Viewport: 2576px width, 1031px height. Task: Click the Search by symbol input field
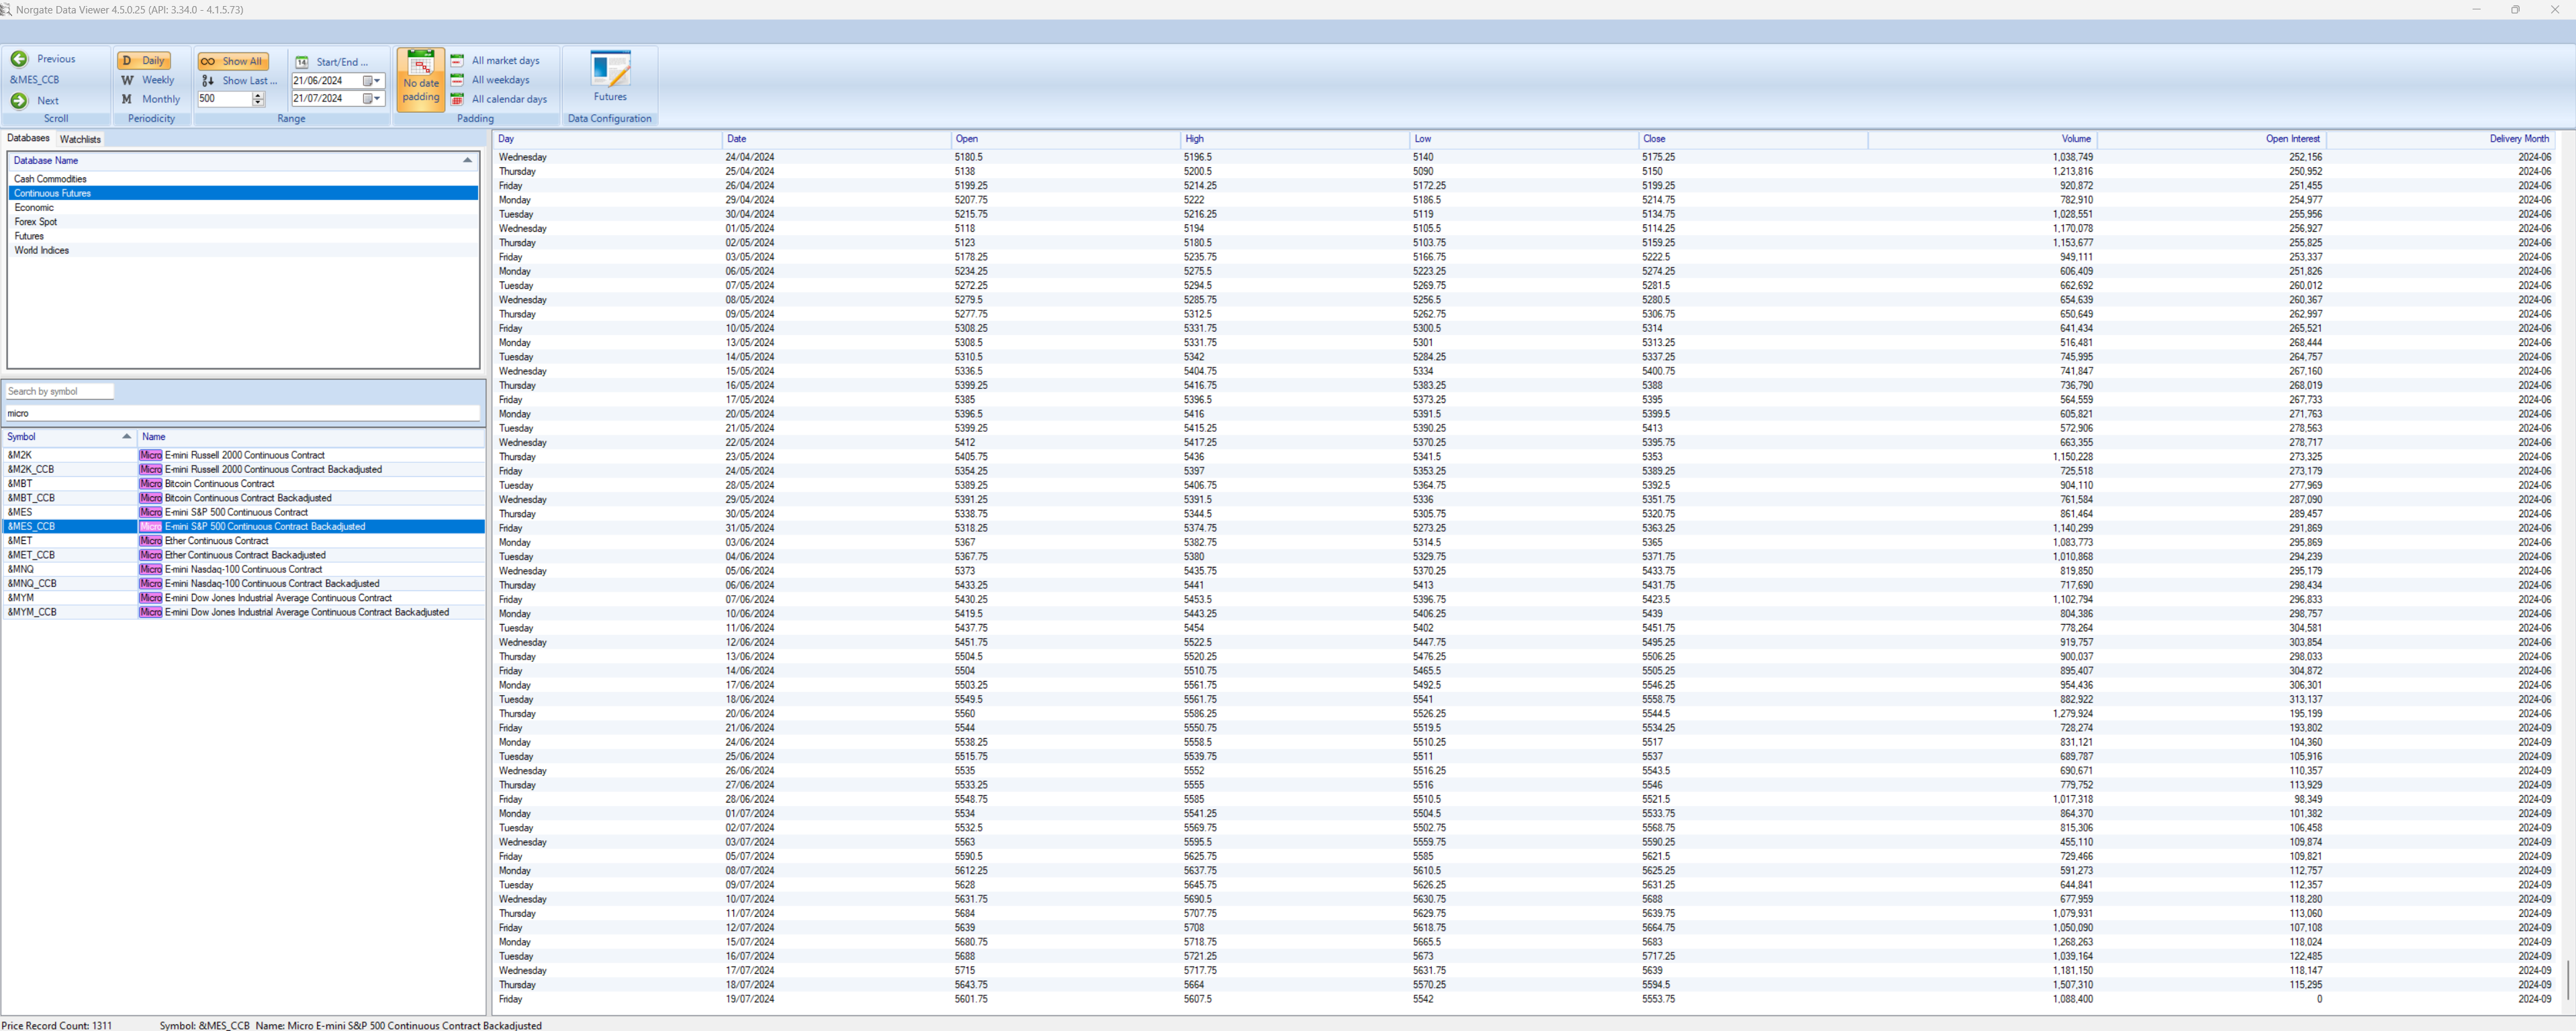point(59,391)
